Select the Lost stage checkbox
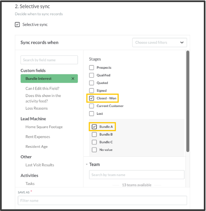The height and width of the screenshot is (211, 206). pyautogui.click(x=92, y=114)
